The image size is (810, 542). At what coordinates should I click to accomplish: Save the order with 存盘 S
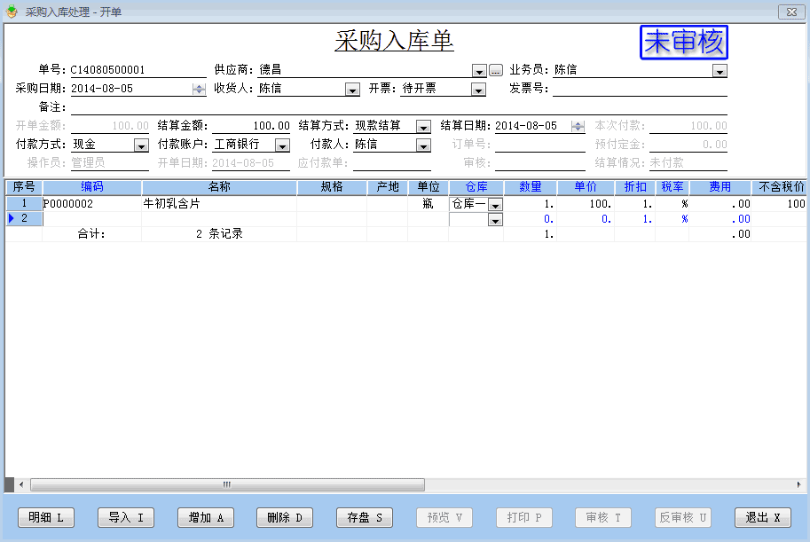click(365, 518)
